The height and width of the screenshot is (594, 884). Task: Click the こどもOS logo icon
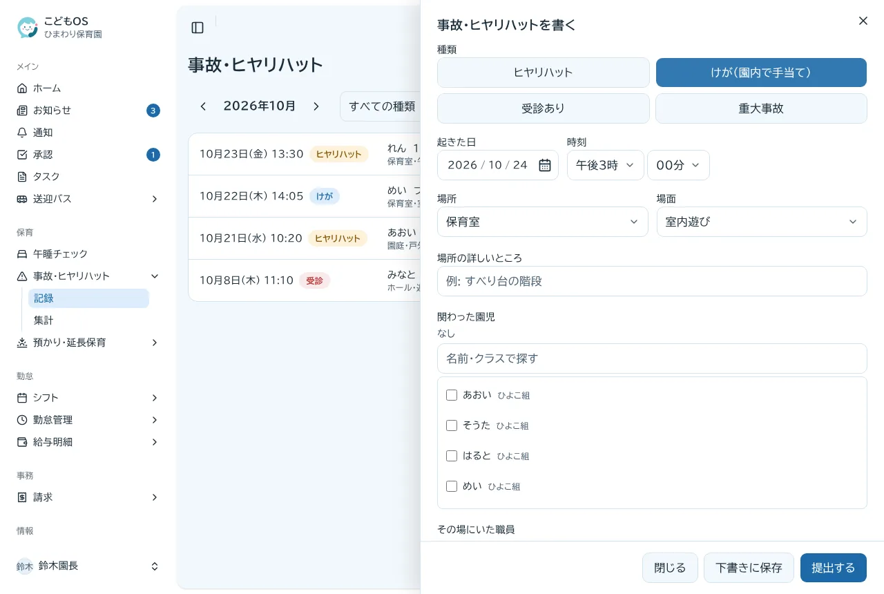[28, 28]
